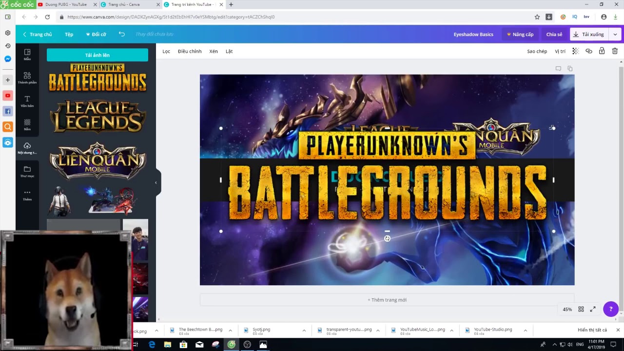Screen dimensions: 624x351
Task: Add a new page with Thêm trang mới
Action: (387, 300)
